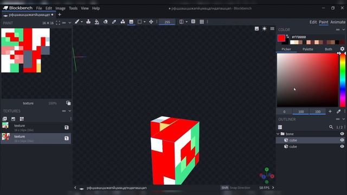Image resolution: width=347 pixels, height=195 pixels.
Task: Click Create Texture icon in Textures panel
Action: coord(5,119)
